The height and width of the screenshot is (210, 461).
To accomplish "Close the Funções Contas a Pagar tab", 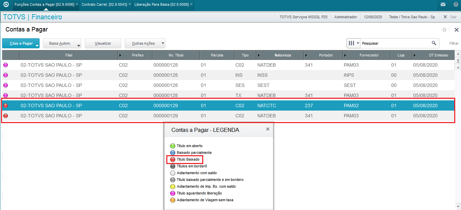I will (77, 4).
